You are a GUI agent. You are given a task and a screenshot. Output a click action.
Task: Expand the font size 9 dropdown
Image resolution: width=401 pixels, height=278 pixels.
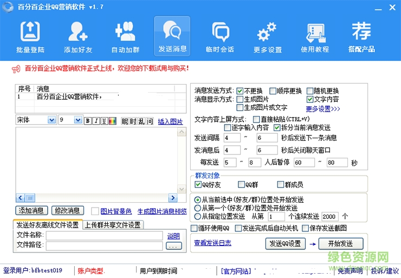[x=77, y=120]
